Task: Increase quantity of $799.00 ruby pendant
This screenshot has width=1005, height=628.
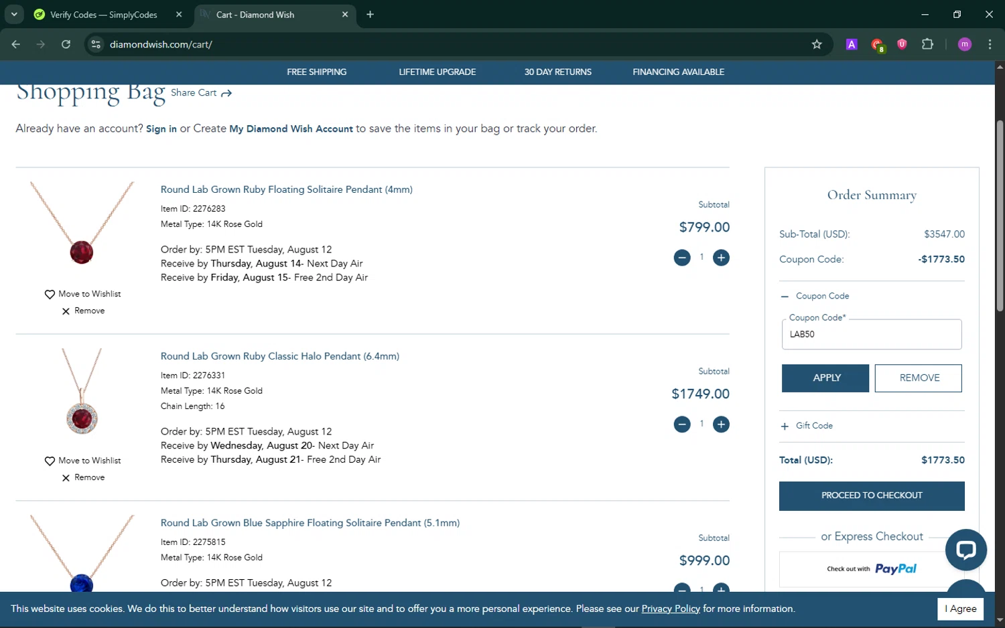Action: [x=721, y=258]
